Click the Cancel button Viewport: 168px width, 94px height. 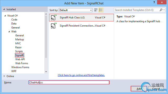(156, 89)
